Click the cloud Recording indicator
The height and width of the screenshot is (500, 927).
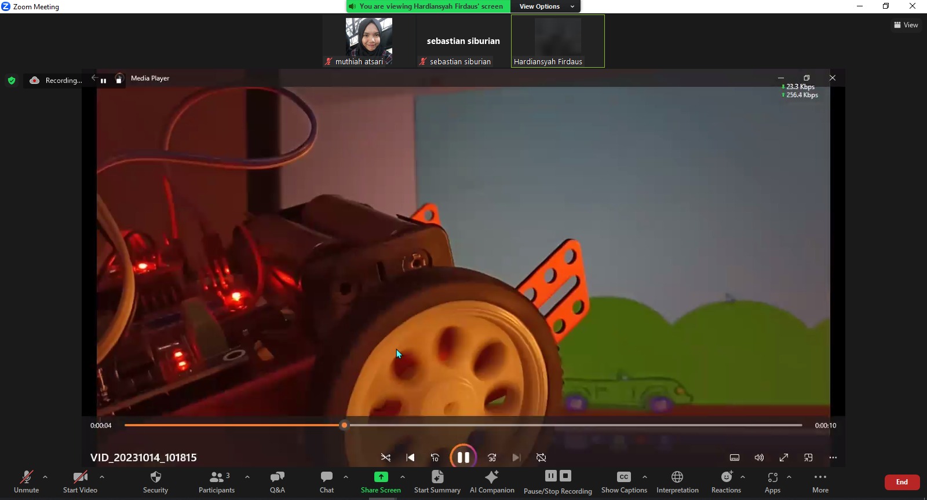[x=56, y=80]
